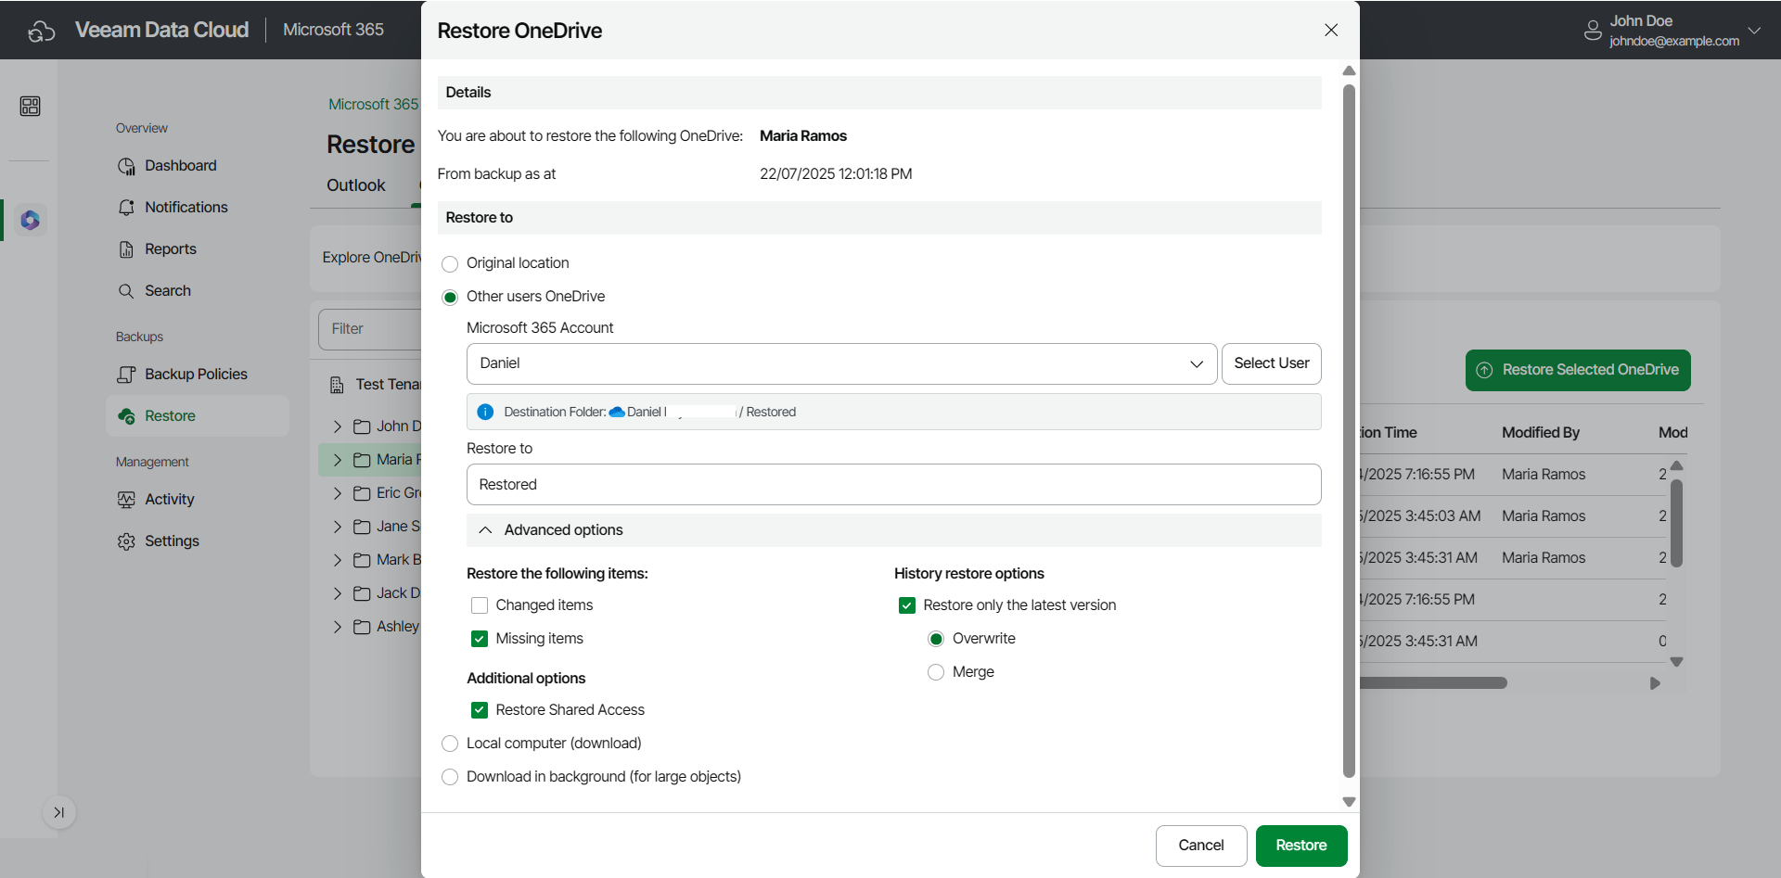Click the OneDrive cloud icon in destination path
The image size is (1781, 878).
click(616, 412)
